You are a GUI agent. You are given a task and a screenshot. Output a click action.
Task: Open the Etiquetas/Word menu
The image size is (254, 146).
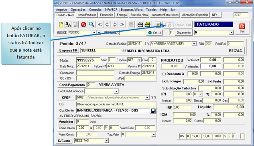[132, 10]
